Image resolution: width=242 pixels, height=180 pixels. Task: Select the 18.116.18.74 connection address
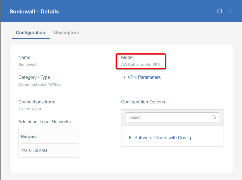[30, 109]
